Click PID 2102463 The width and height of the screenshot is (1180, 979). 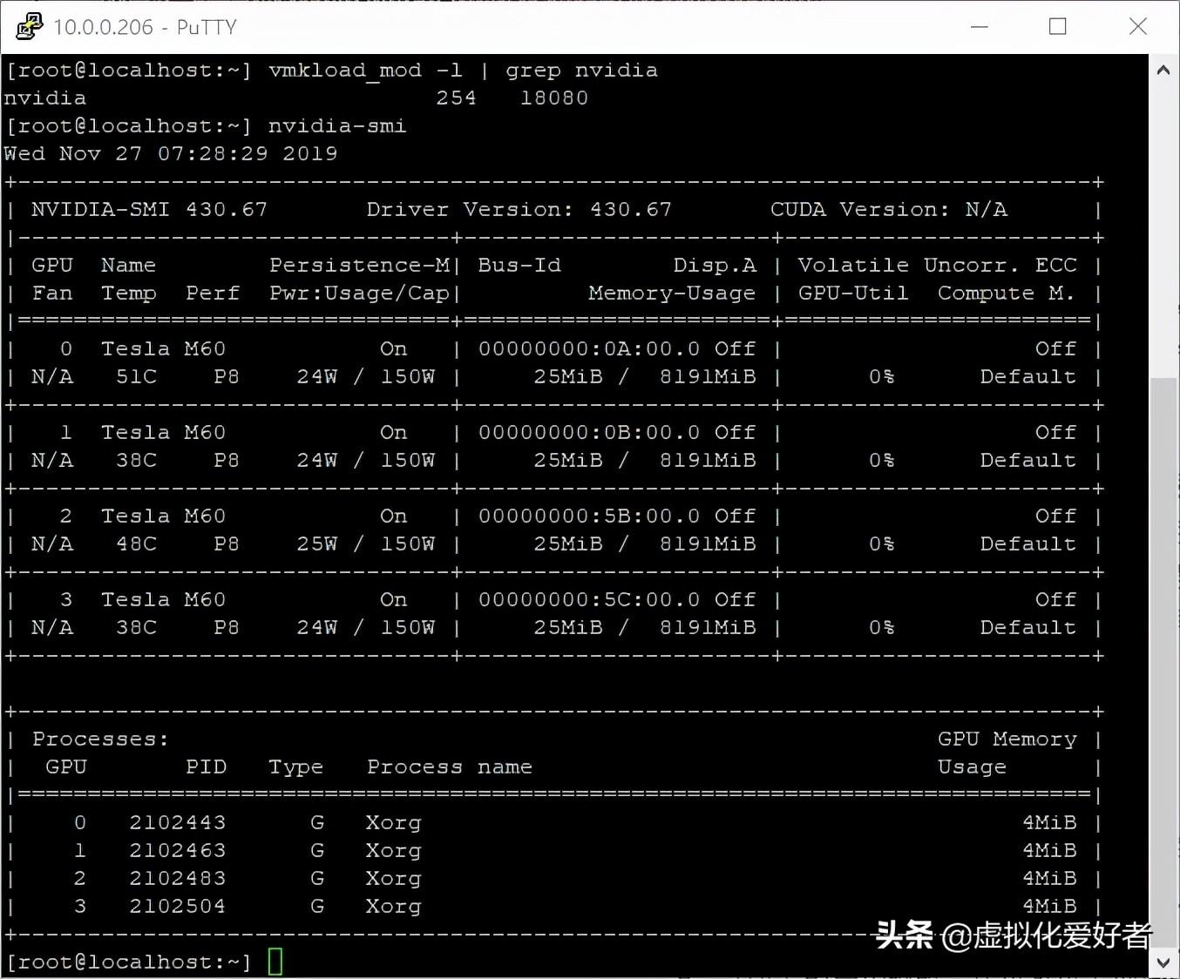[x=178, y=851]
